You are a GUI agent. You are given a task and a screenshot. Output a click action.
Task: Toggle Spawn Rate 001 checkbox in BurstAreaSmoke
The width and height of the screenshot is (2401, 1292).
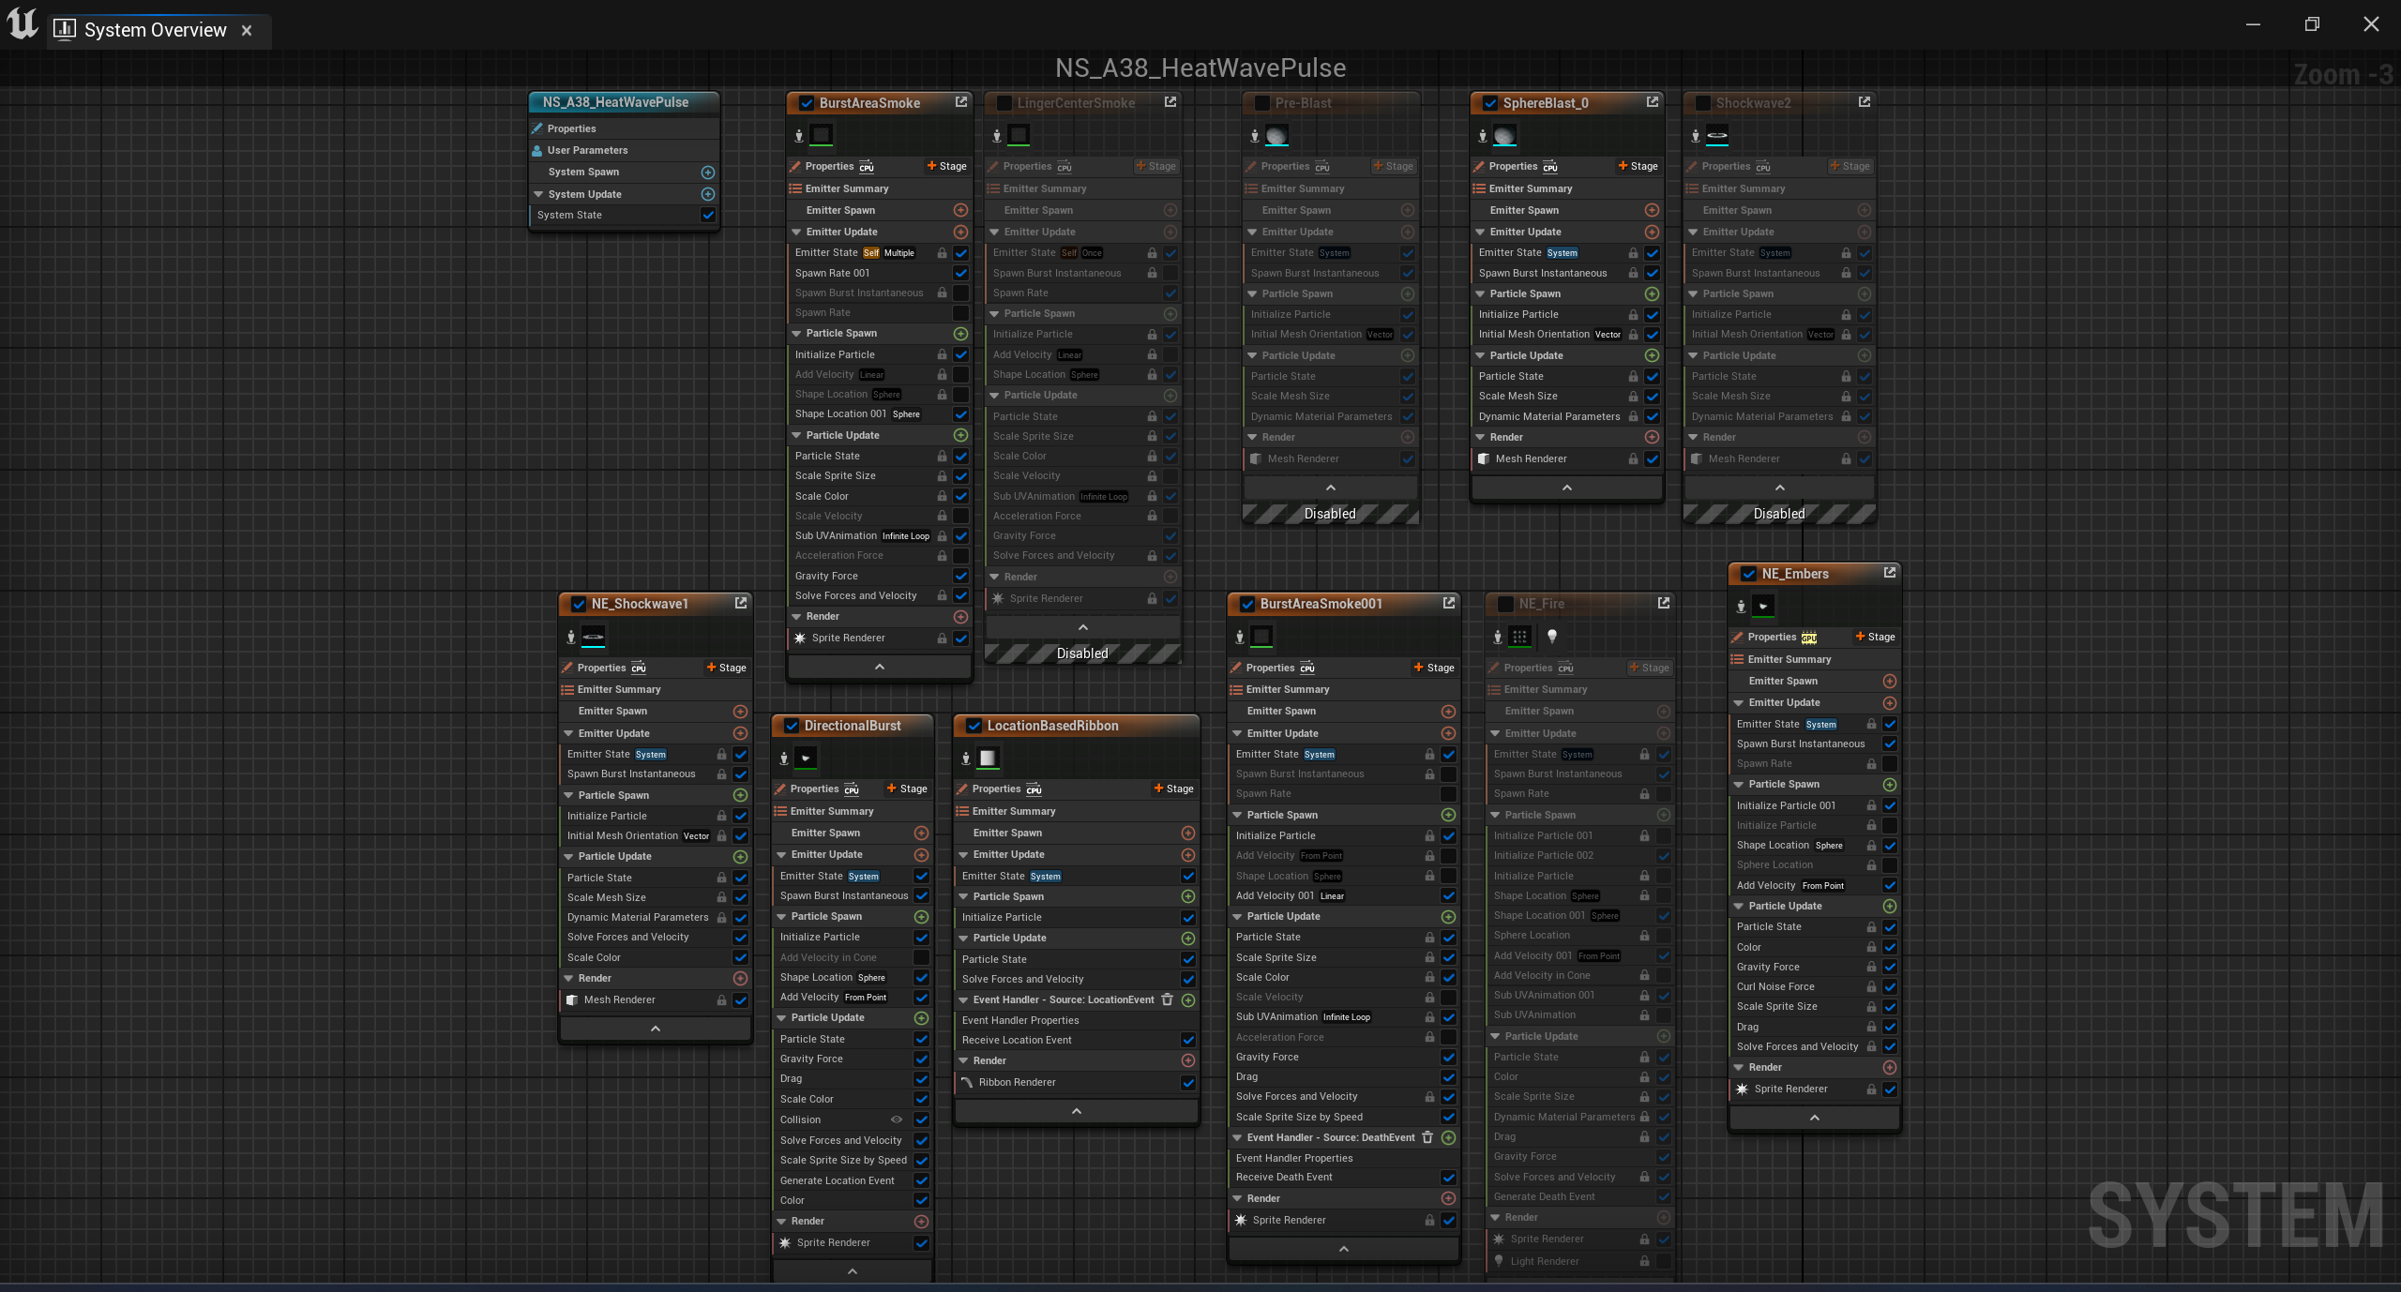tap(960, 273)
